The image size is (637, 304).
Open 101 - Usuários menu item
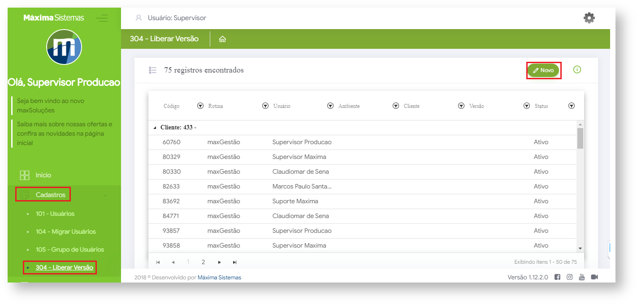tap(55, 214)
